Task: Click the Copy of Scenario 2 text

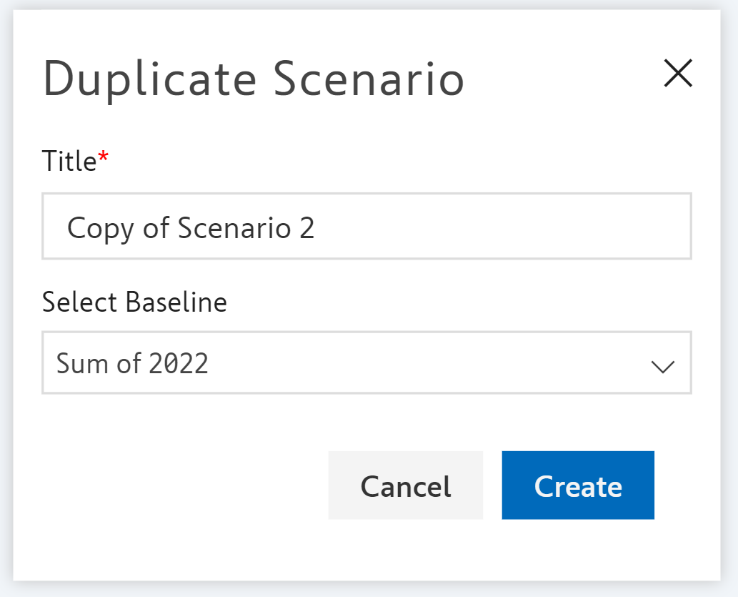Action: pos(190,228)
